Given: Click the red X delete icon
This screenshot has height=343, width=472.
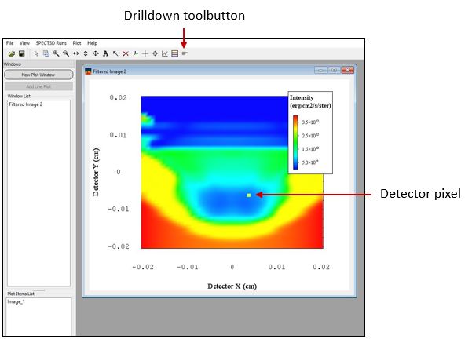Looking at the screenshot, I should click(125, 53).
